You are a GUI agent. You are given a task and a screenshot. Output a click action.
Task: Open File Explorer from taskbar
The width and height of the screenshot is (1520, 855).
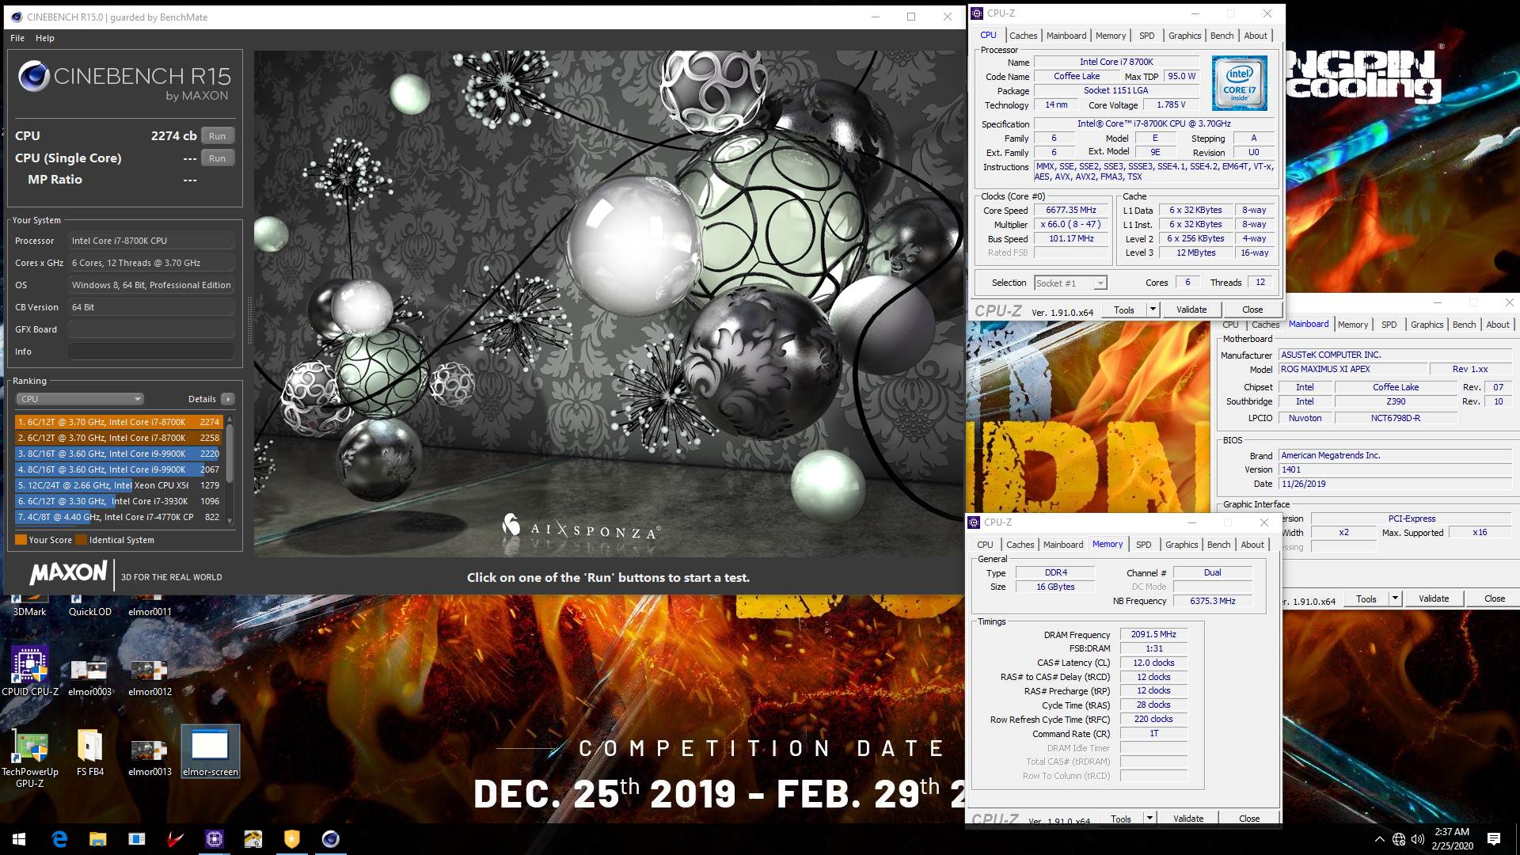coord(97,839)
